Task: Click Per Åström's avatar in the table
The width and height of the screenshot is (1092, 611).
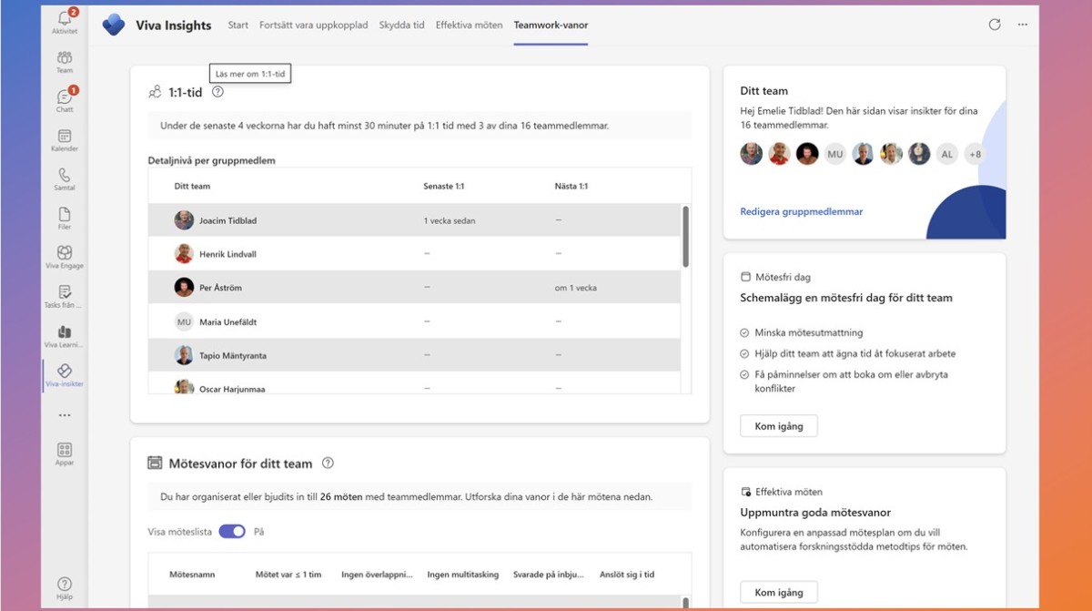Action: [184, 288]
